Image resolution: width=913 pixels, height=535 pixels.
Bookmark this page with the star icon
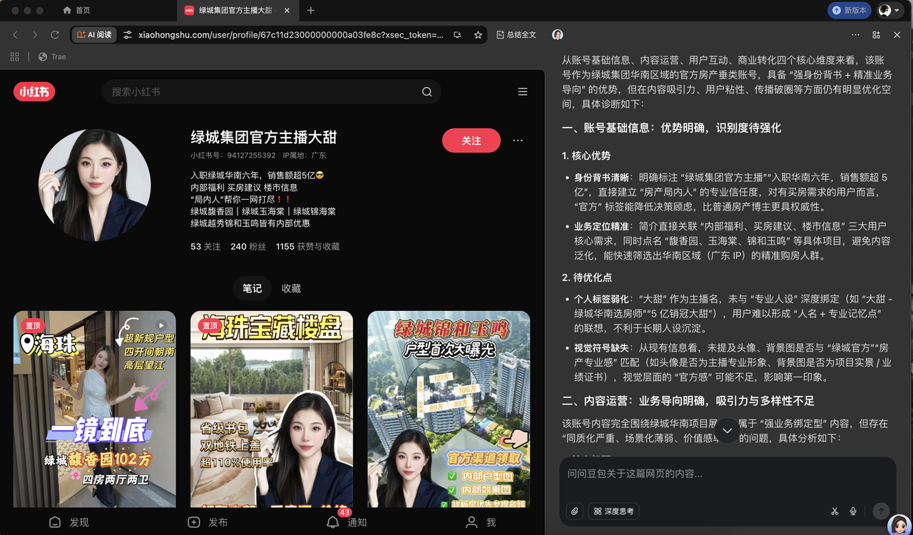[478, 34]
